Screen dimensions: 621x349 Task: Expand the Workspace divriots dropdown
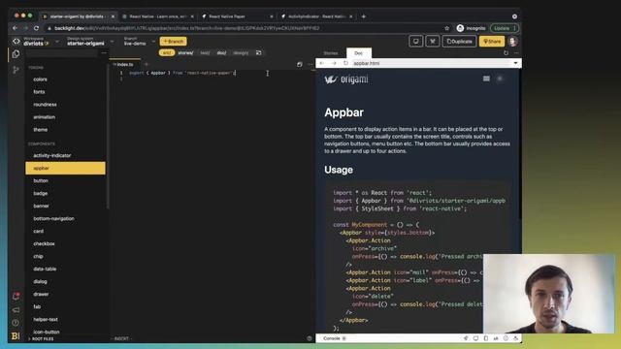pyautogui.click(x=56, y=41)
